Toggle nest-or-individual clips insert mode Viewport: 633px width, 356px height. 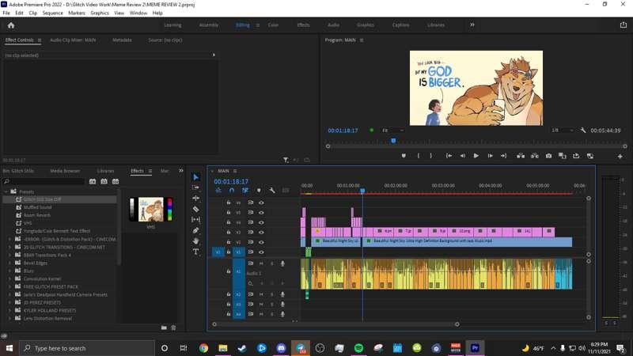pyautogui.click(x=218, y=190)
